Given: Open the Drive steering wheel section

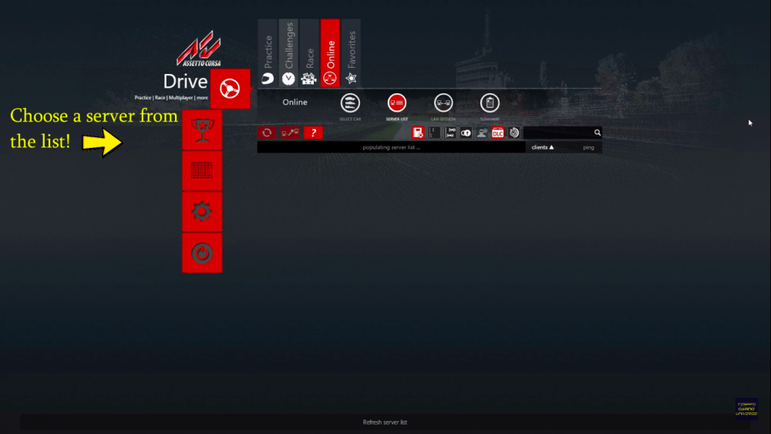Looking at the screenshot, I should (230, 89).
